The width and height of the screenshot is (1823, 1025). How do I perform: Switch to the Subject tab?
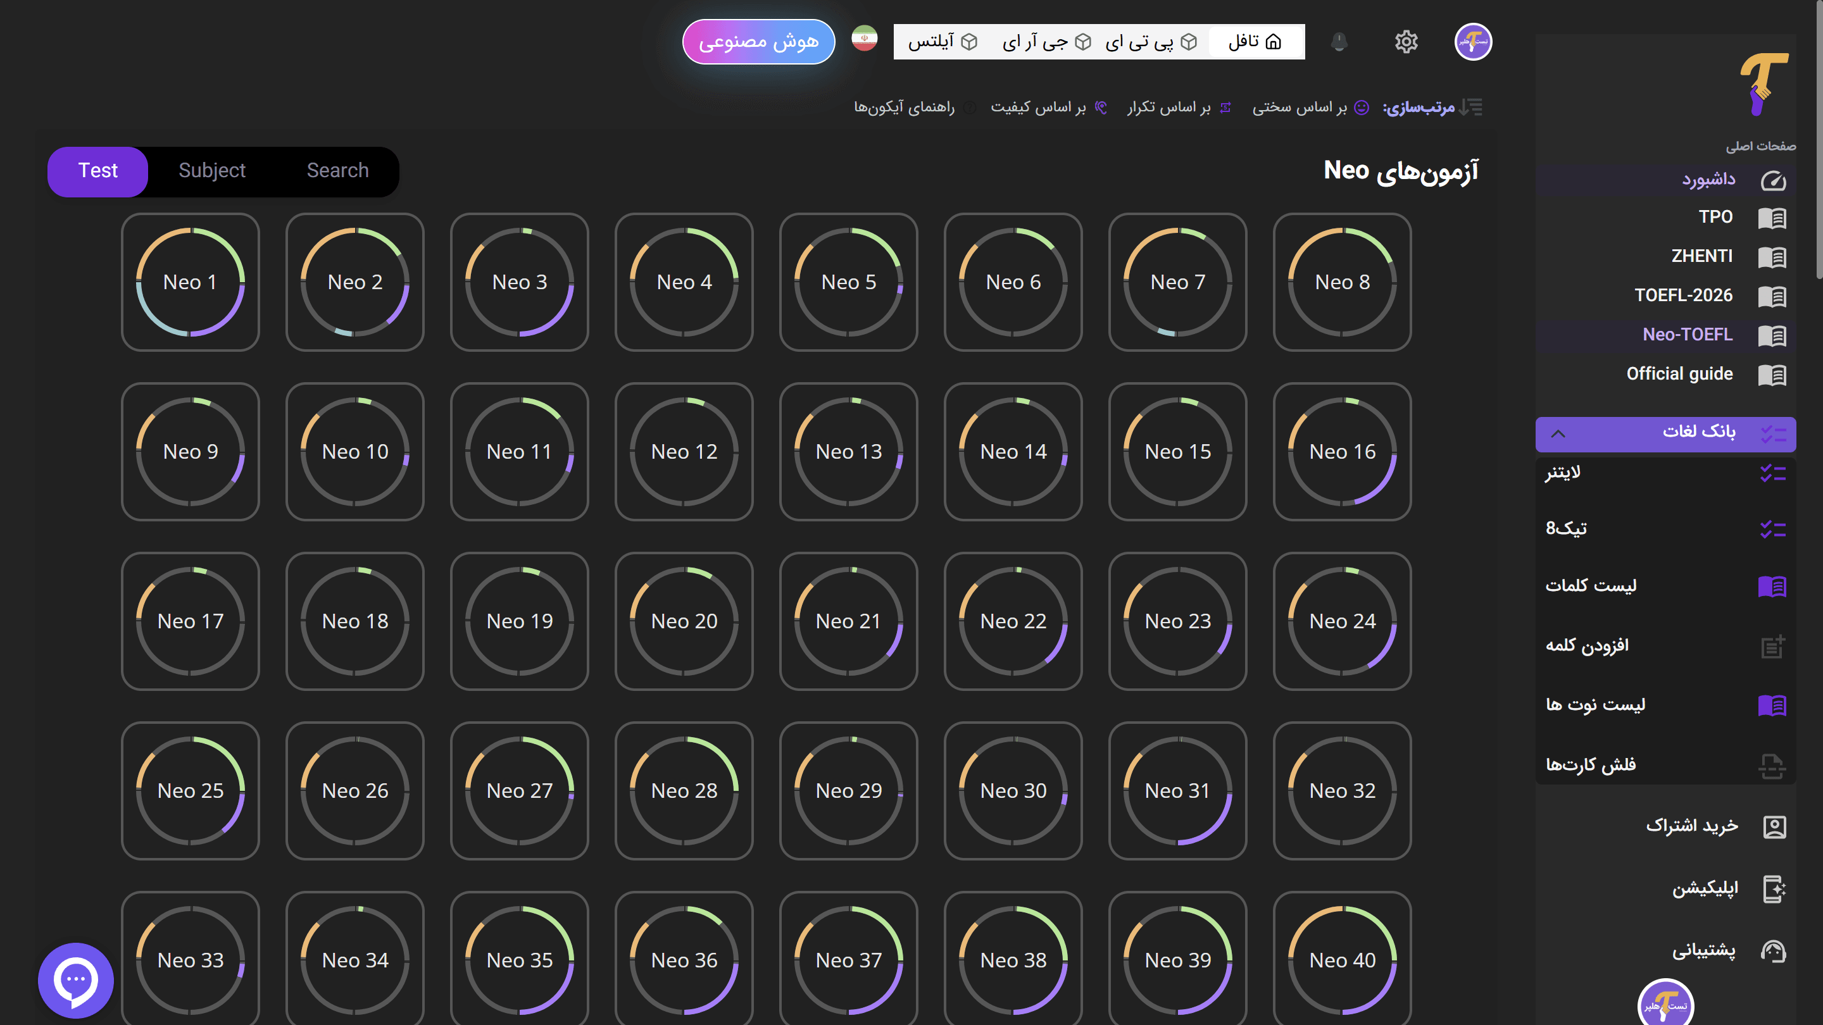pyautogui.click(x=211, y=170)
